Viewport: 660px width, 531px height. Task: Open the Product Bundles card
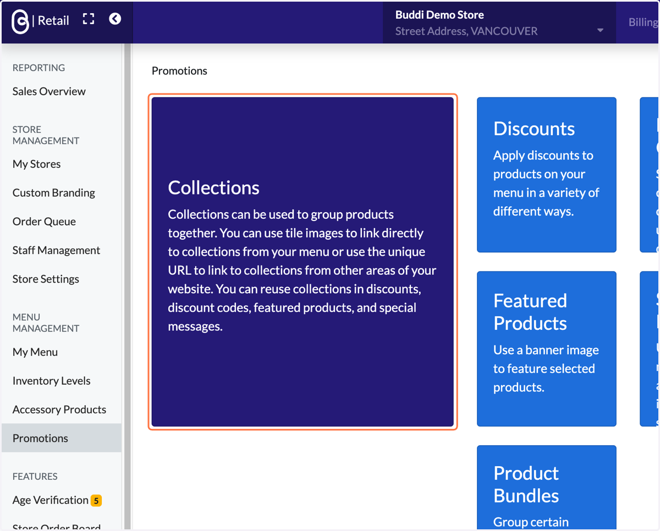click(x=547, y=487)
